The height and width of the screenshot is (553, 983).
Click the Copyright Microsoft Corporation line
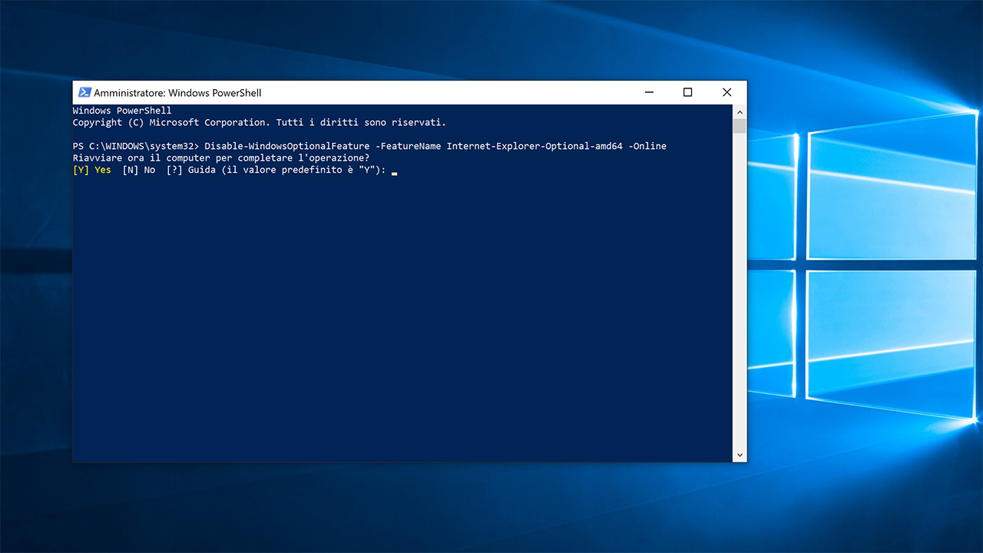260,122
